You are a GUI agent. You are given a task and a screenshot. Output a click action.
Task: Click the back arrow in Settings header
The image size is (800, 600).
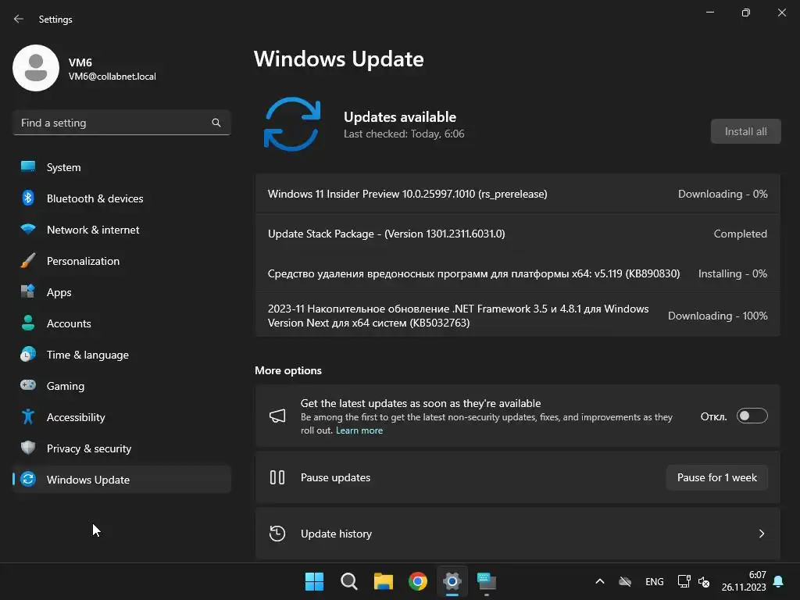pyautogui.click(x=19, y=19)
